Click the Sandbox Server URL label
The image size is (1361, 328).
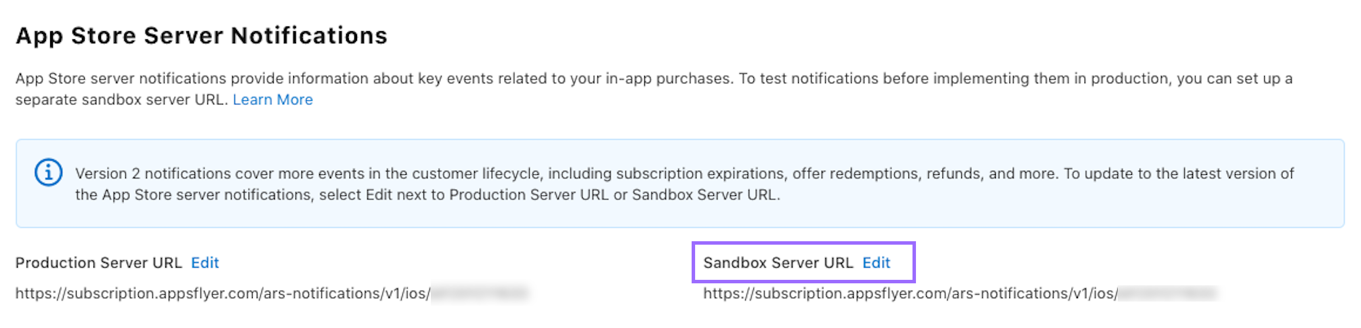(x=778, y=263)
